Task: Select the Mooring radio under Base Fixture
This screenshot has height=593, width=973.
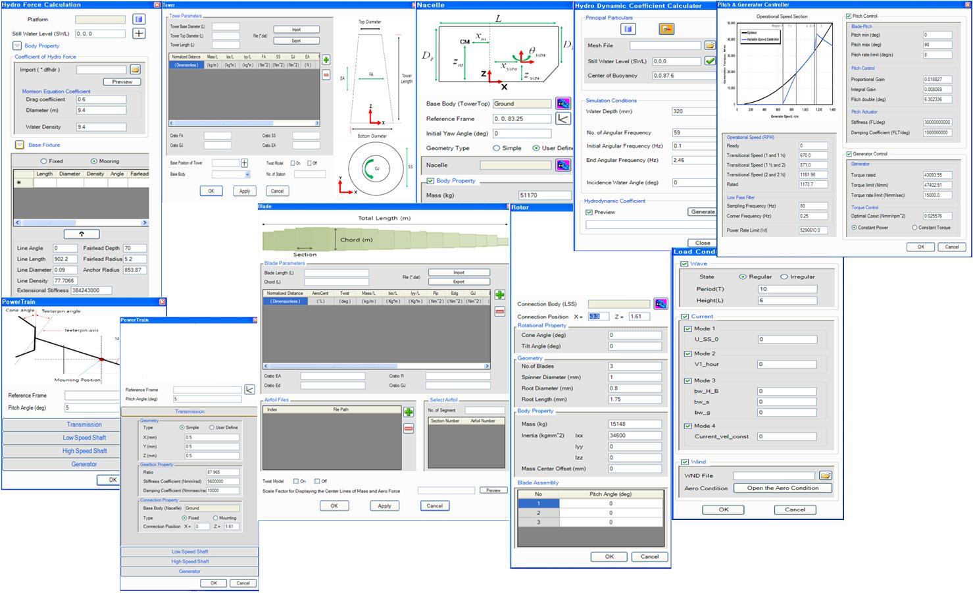Action: [93, 161]
